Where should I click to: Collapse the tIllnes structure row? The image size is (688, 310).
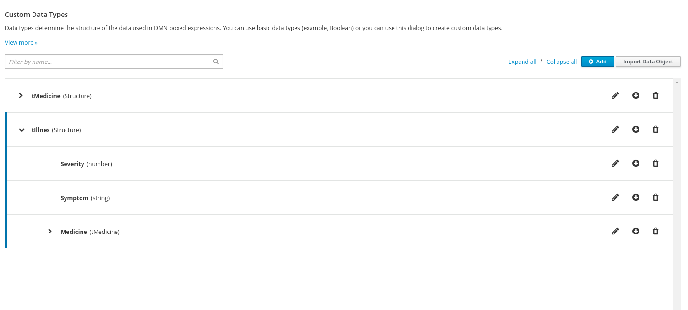22,130
